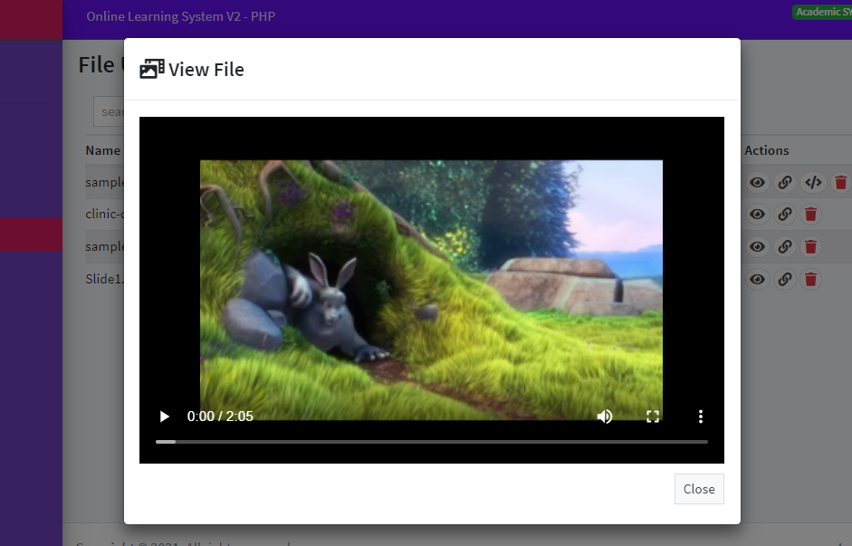The width and height of the screenshot is (852, 546).
Task: Get embed code for first file row
Action: [x=813, y=182]
